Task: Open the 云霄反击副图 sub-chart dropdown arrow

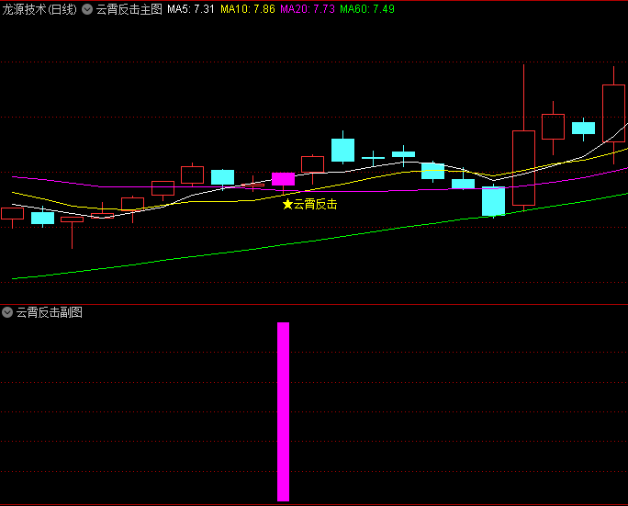Action: click(7, 312)
